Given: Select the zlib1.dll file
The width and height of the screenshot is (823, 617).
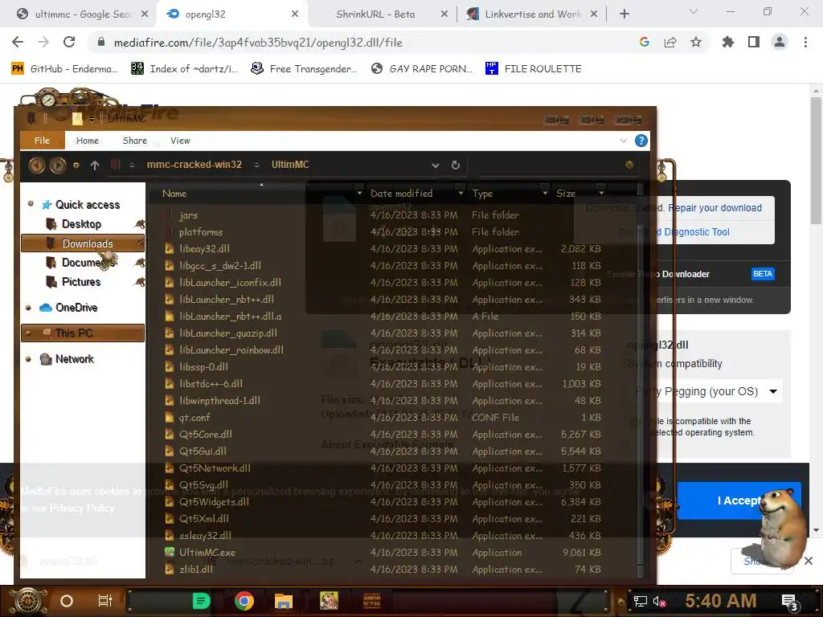Looking at the screenshot, I should (x=196, y=570).
